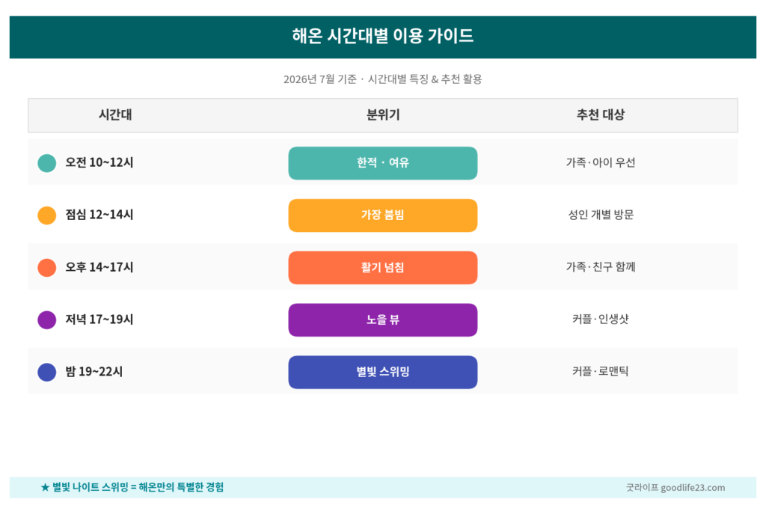
Task: Click the 분위기 column header
Action: [x=383, y=114]
